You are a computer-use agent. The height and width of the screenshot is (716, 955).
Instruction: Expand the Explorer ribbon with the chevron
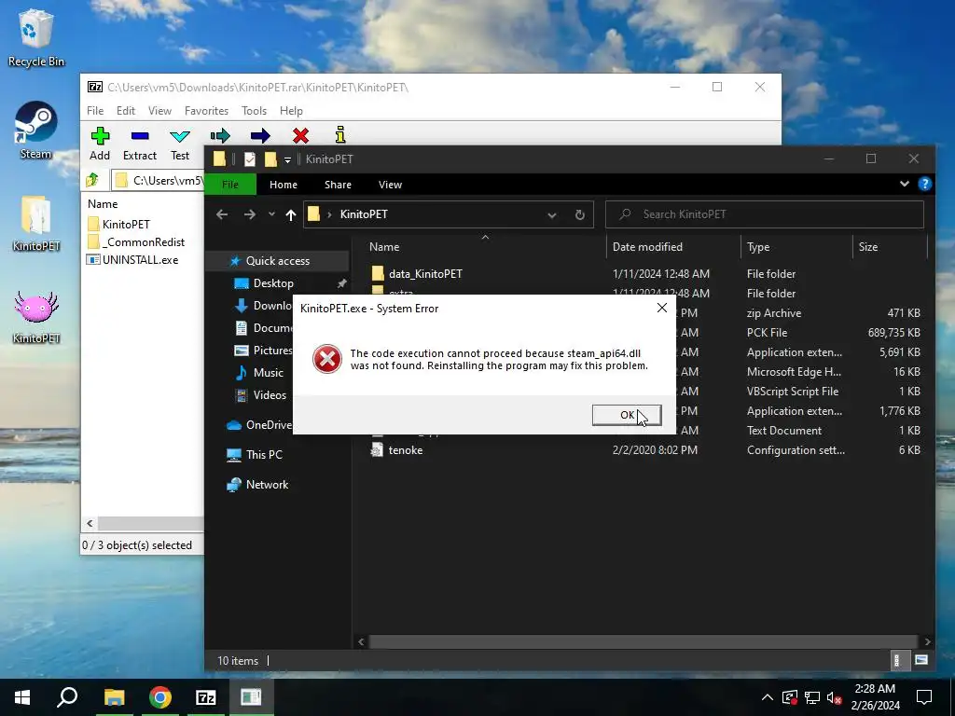(x=905, y=184)
